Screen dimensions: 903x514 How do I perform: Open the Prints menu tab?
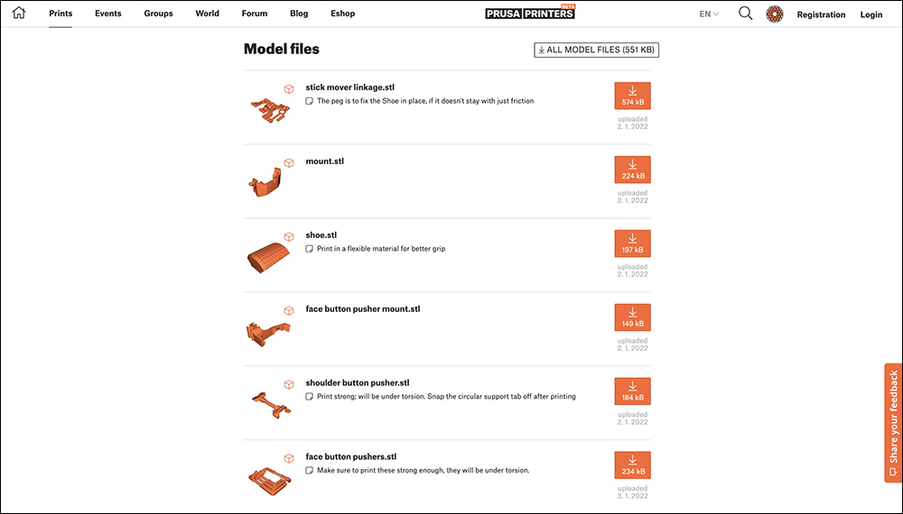click(x=61, y=14)
